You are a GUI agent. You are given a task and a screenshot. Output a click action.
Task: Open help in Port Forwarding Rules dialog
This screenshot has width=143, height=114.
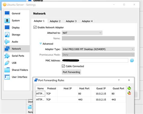119,80
